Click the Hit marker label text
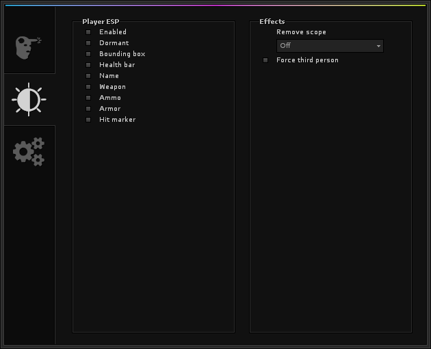The height and width of the screenshot is (349, 431). click(x=118, y=120)
